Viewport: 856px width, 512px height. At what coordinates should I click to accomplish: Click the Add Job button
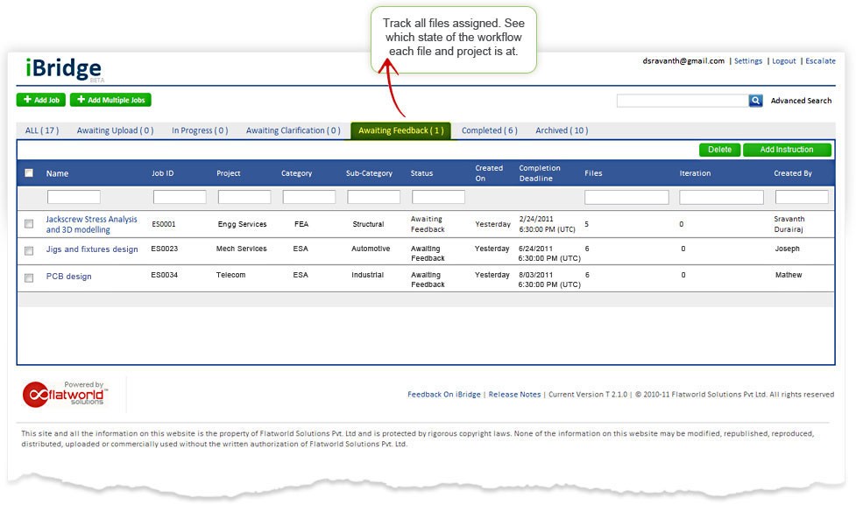pyautogui.click(x=40, y=100)
